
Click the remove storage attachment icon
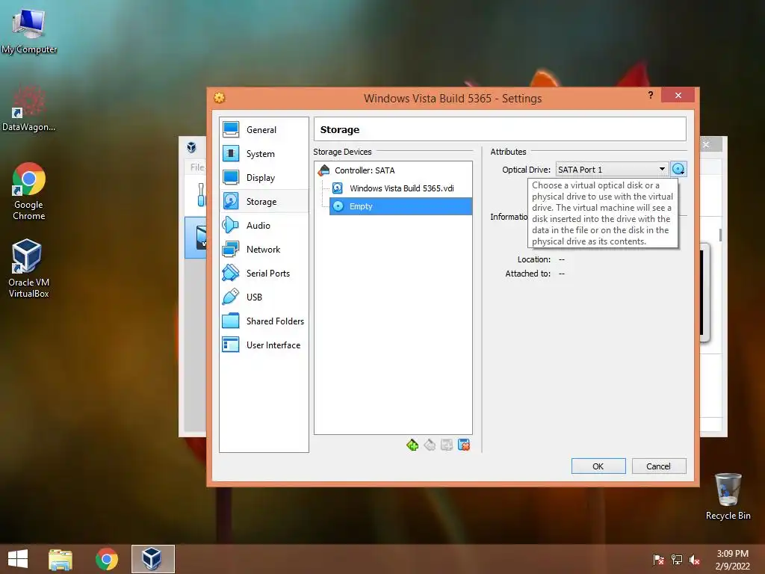(464, 445)
